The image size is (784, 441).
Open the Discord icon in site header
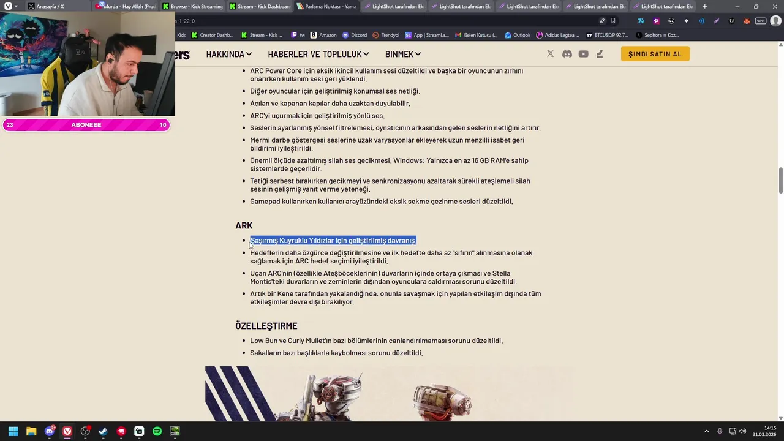pos(567,54)
